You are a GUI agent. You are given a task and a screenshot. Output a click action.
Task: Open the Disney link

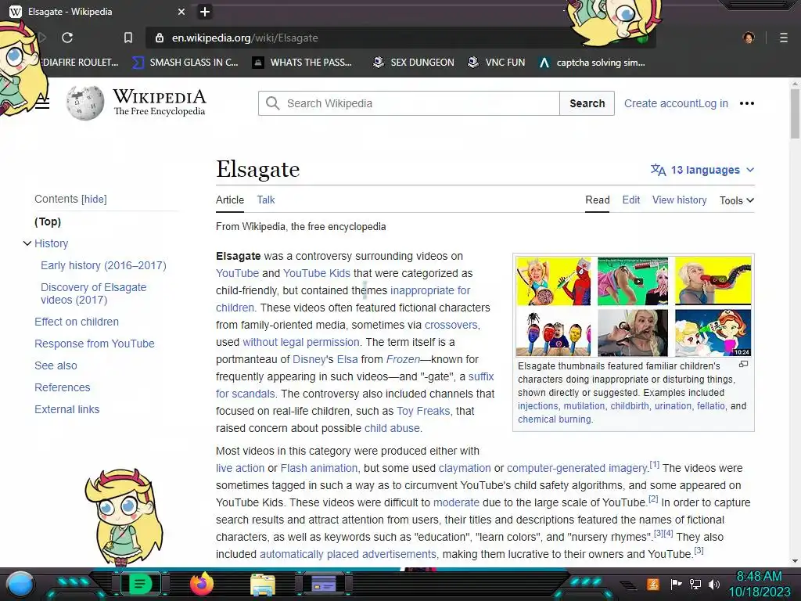point(308,359)
